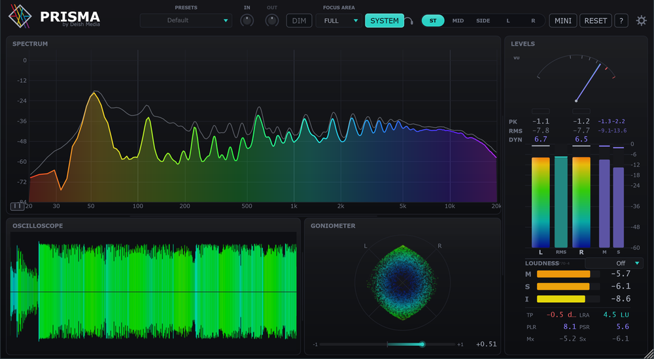This screenshot has height=359, width=654.
Task: Click the correlation value "+0.51"
Action: tap(487, 344)
